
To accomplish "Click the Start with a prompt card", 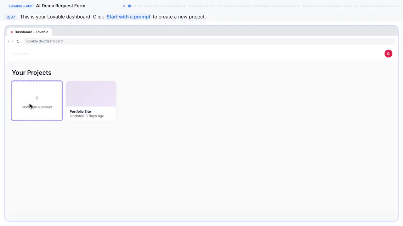I will (37, 101).
